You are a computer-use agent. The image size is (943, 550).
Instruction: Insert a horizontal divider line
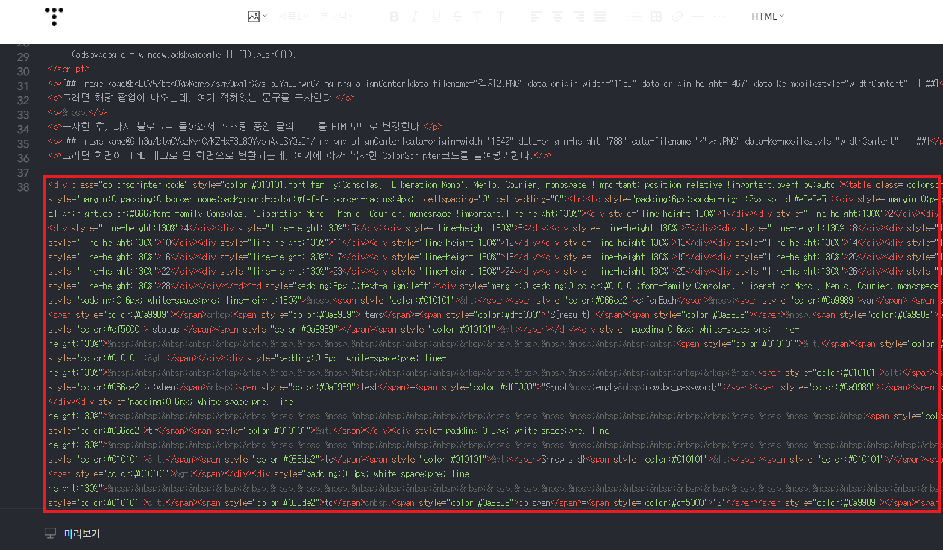click(x=698, y=17)
